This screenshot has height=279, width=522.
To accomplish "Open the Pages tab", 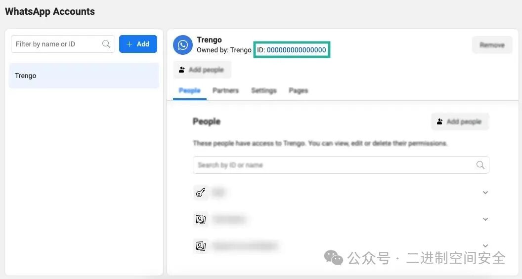I will [298, 90].
